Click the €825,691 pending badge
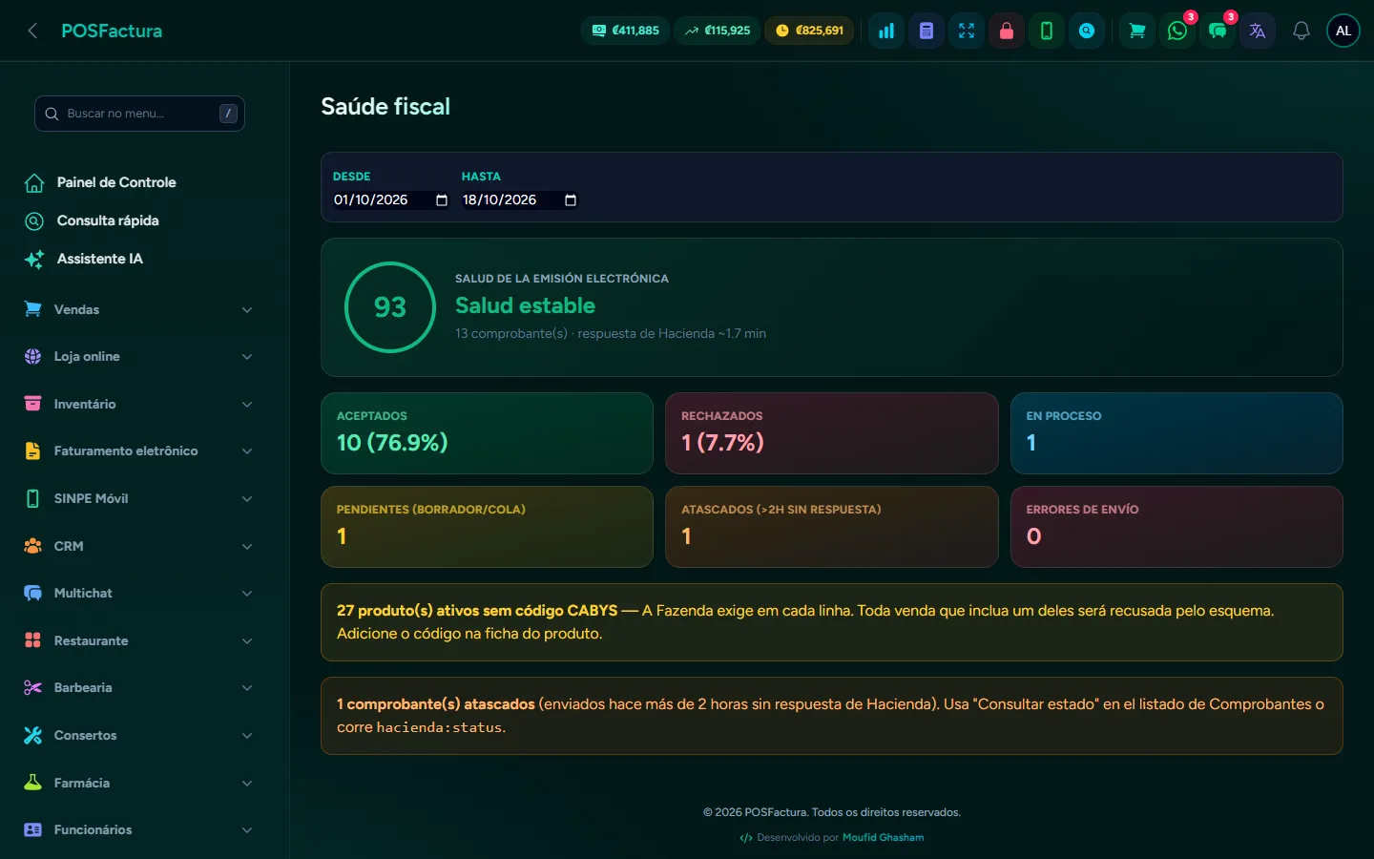1374x859 pixels. pos(810,31)
